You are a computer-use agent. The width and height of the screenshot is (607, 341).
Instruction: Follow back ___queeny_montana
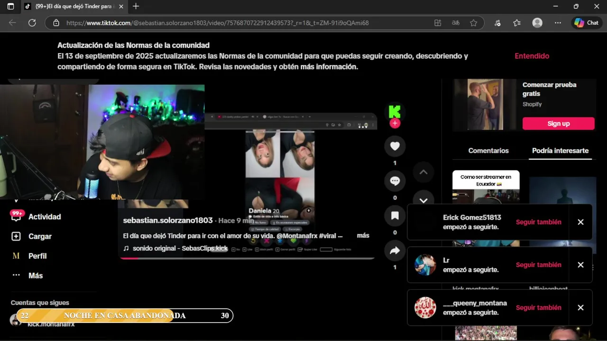click(x=538, y=307)
